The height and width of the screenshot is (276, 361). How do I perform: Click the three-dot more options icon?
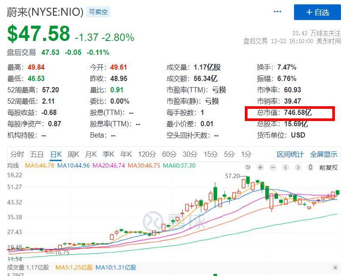tap(277, 11)
